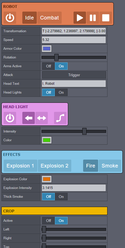The width and height of the screenshot is (125, 248).
Task: Pause the robot animation
Action: coord(93,18)
